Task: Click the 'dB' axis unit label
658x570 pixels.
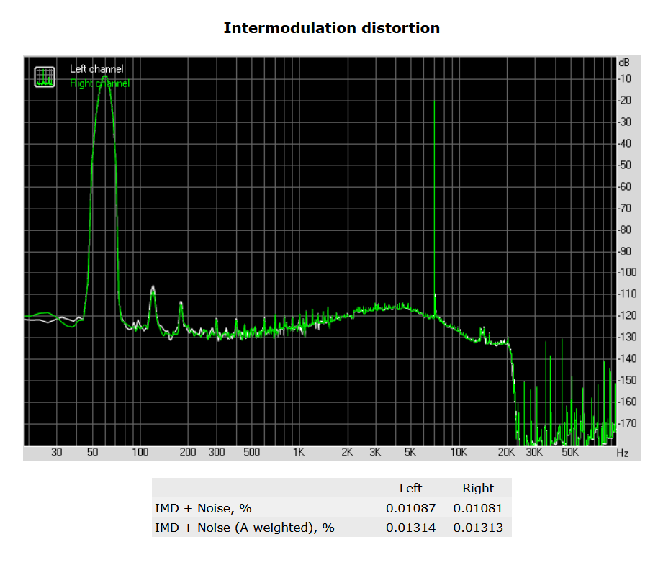Action: 624,63
